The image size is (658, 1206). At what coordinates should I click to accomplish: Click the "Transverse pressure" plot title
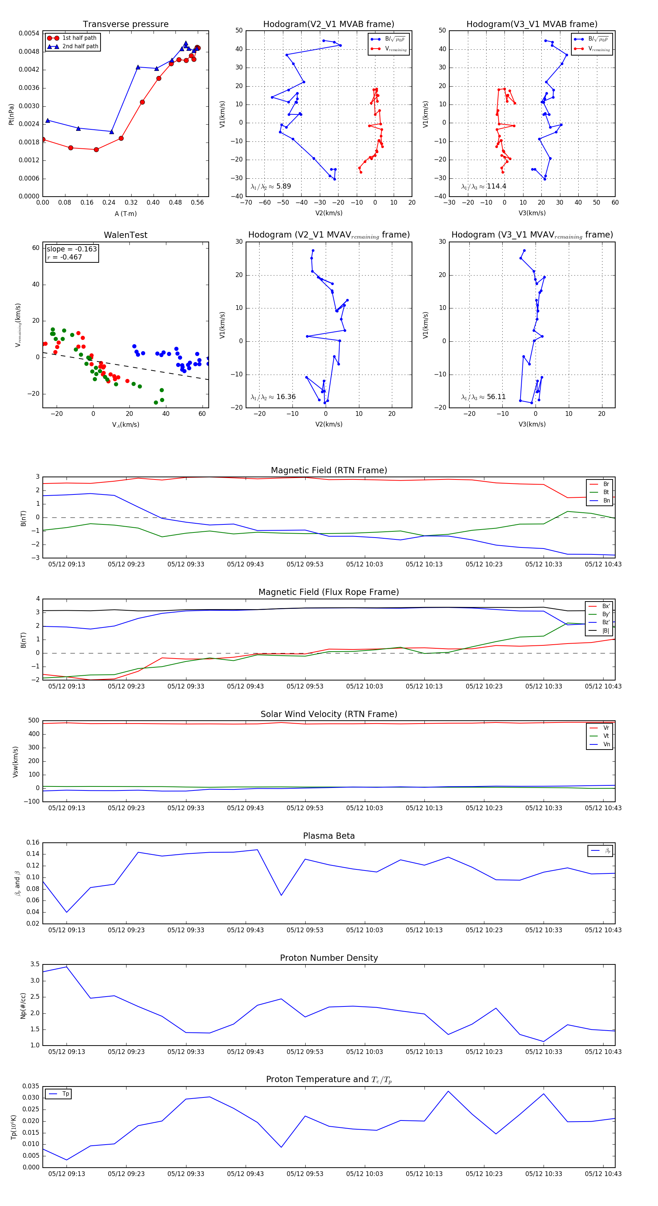pyautogui.click(x=125, y=24)
